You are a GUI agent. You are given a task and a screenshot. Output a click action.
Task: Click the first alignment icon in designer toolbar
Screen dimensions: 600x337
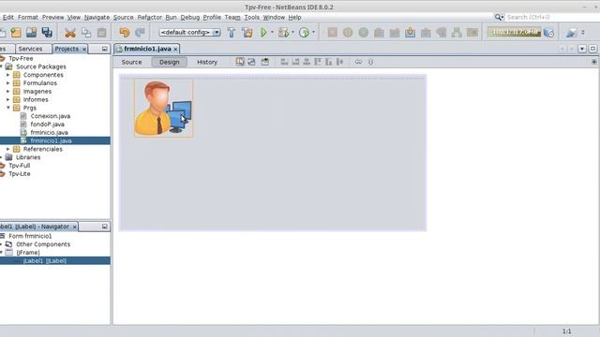tap(284, 62)
